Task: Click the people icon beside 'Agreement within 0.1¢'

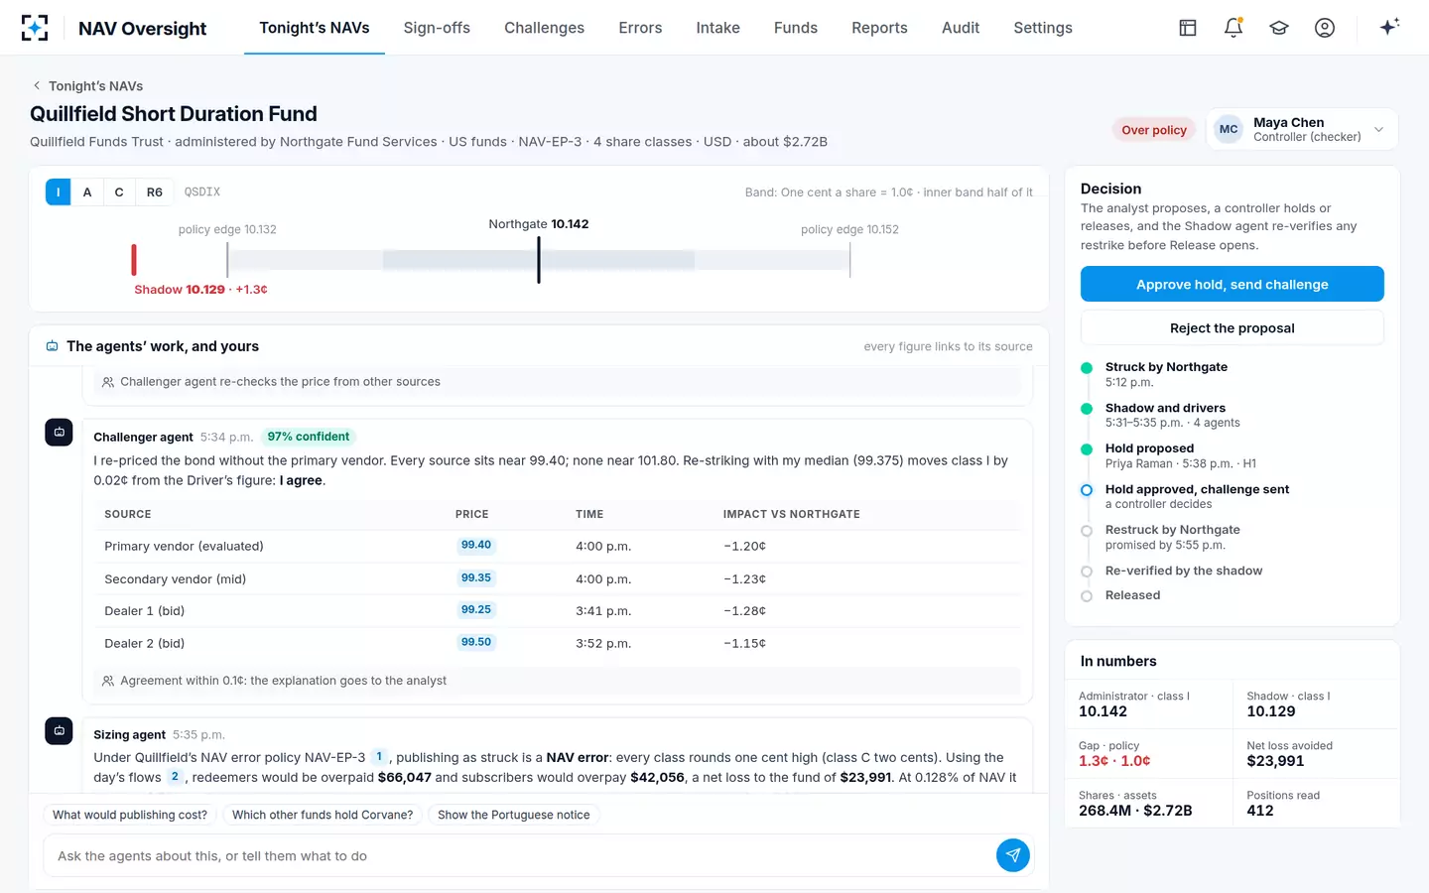Action: pos(108,681)
